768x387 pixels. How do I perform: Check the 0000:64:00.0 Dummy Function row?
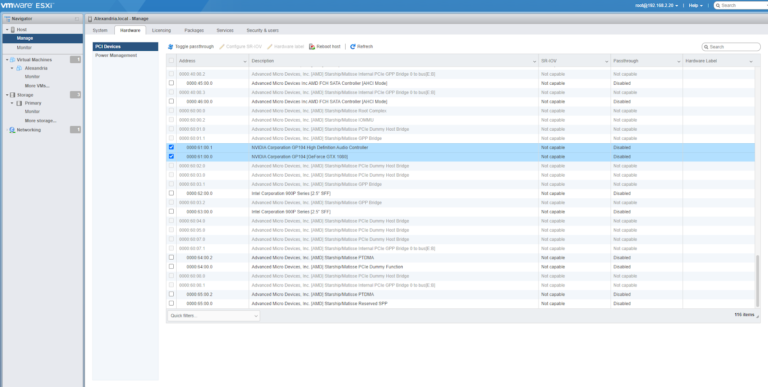tap(171, 267)
